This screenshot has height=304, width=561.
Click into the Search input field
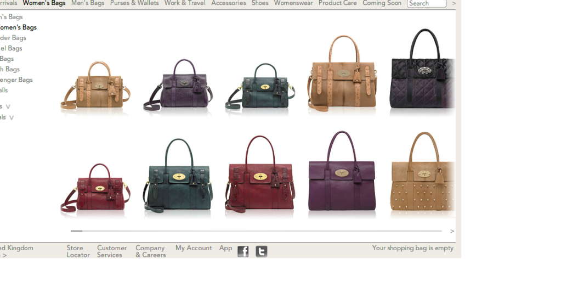click(x=427, y=3)
